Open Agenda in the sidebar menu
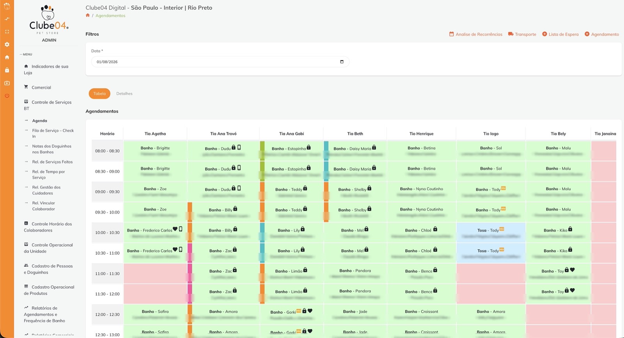Viewport: 624px width, 338px height. tap(39, 121)
